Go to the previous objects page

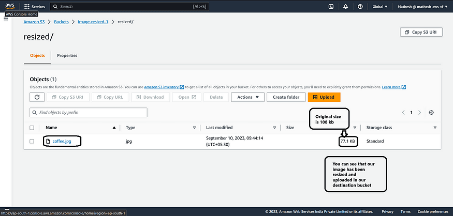point(403,113)
